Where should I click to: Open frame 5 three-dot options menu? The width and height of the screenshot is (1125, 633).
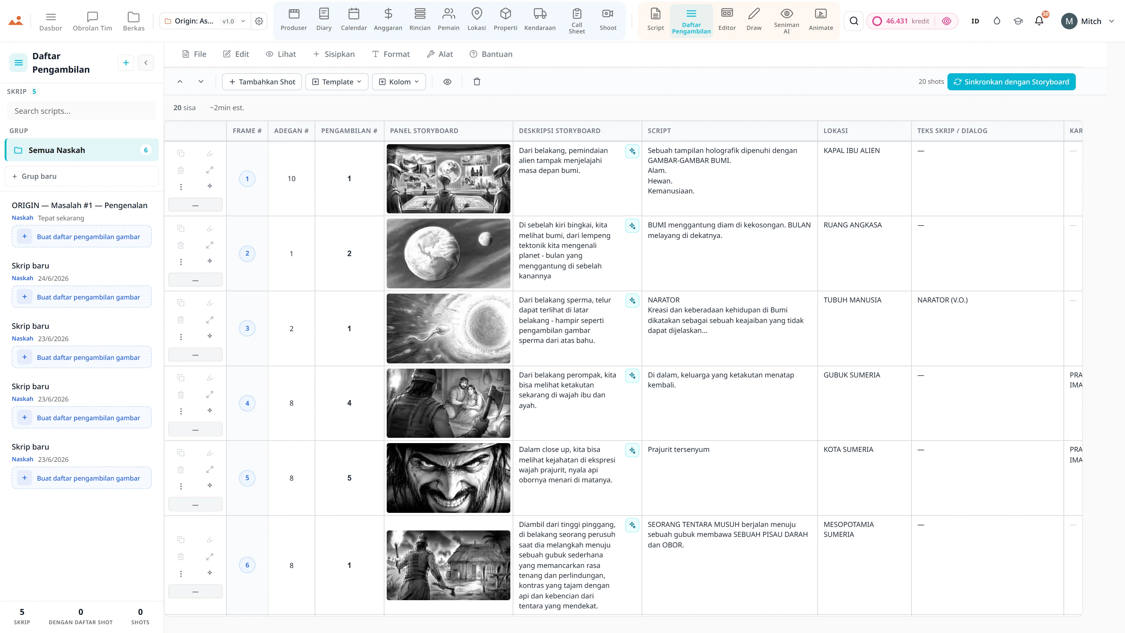coord(181,486)
